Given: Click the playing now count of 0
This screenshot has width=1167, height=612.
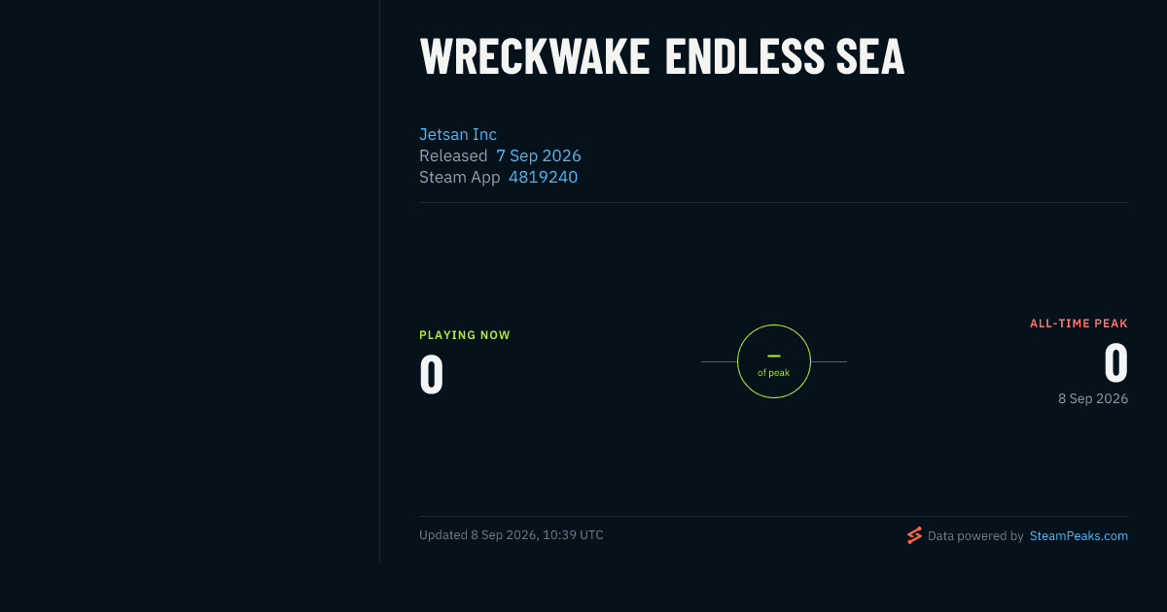Looking at the screenshot, I should coord(432,374).
